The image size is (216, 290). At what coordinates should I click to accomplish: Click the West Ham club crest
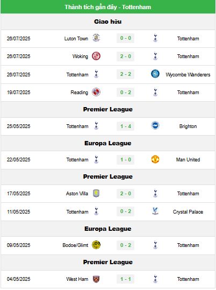click(96, 279)
